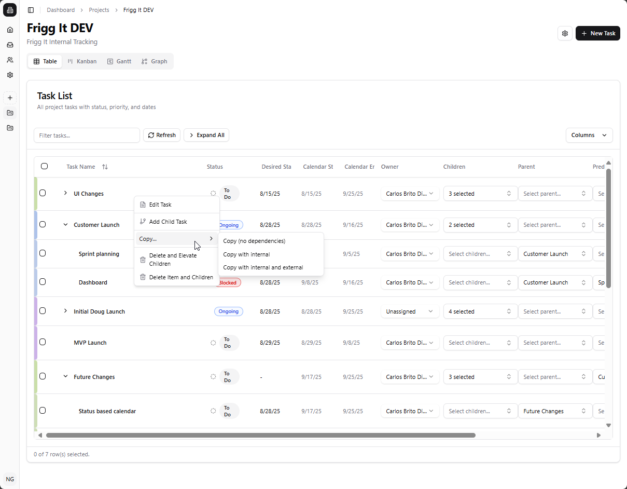
Task: Choose Edit Task from context menu
Action: pos(177,205)
